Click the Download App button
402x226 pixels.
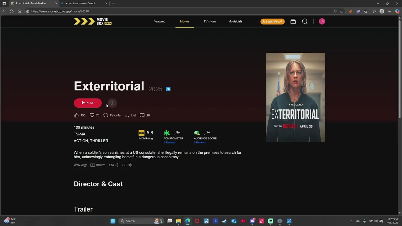[273, 21]
